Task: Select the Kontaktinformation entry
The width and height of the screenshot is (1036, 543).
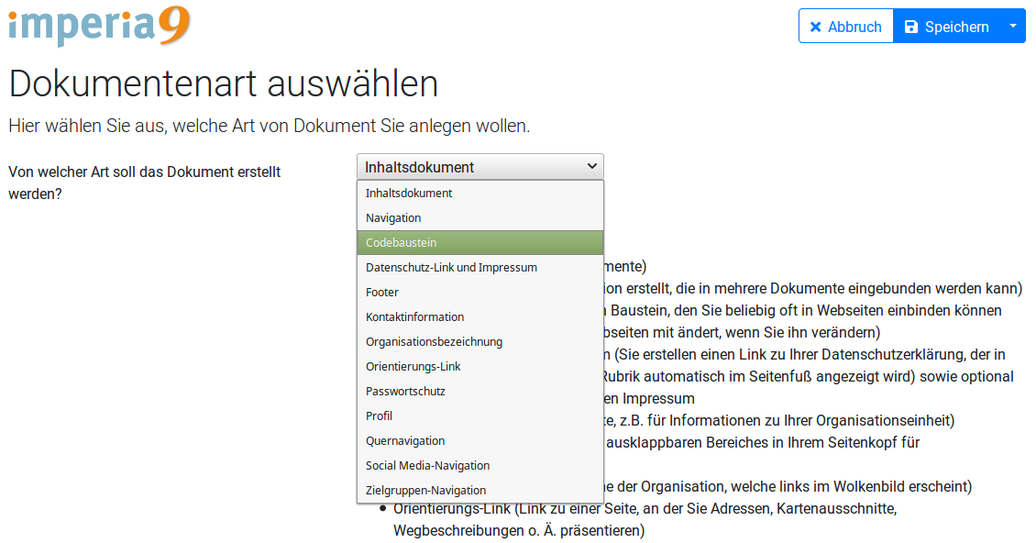Action: point(414,317)
